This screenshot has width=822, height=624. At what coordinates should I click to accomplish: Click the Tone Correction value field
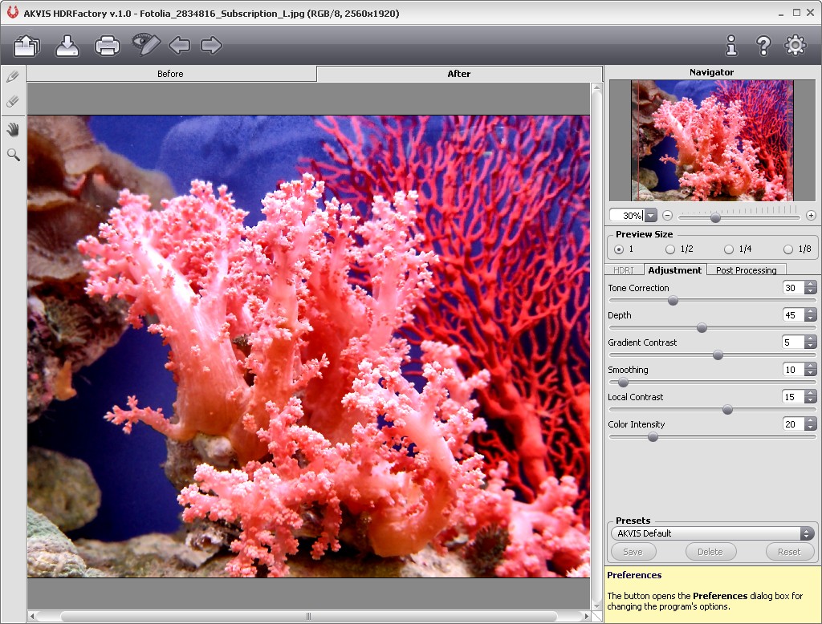click(x=791, y=288)
